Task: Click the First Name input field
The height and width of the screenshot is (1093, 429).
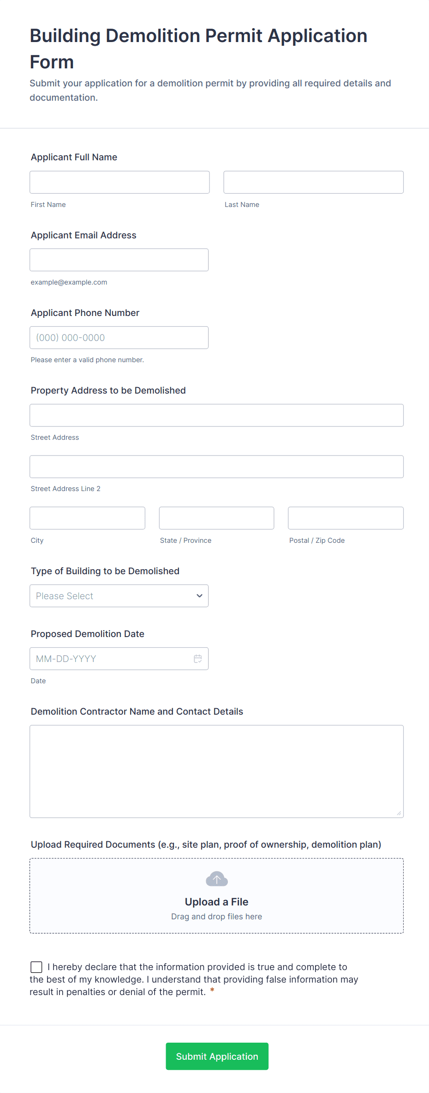Action: point(119,182)
